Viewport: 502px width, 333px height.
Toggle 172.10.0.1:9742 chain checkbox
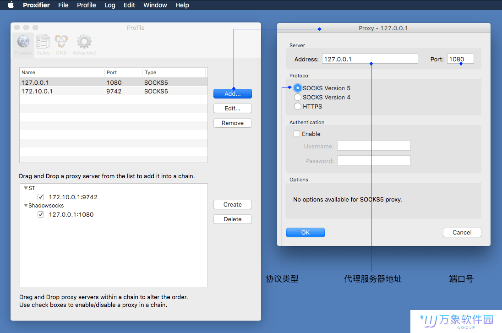pyautogui.click(x=41, y=197)
